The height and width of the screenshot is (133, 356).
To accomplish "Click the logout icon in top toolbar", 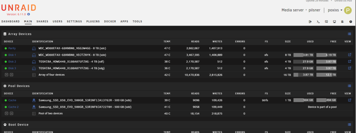I will pyautogui.click(x=310, y=22).
